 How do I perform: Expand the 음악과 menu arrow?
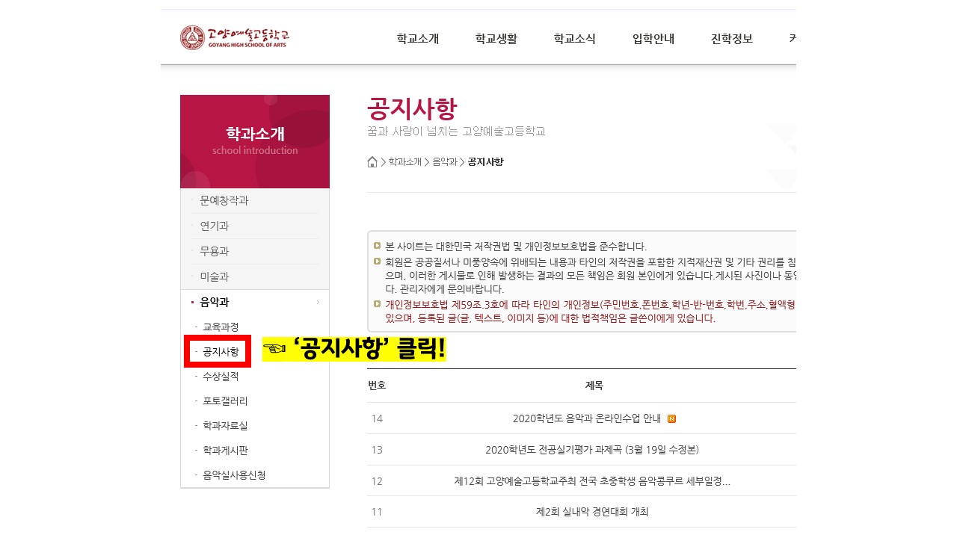click(318, 303)
